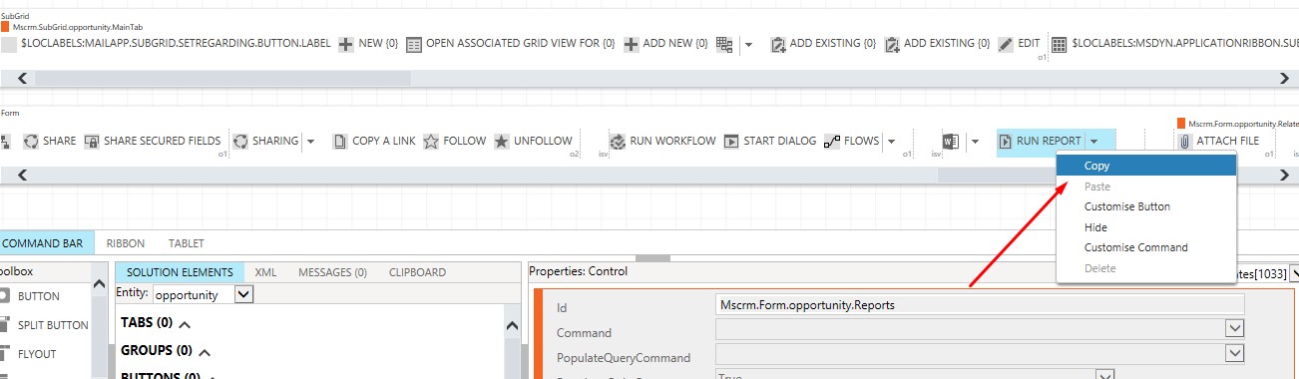
Task: Open the Word template dropdown arrow
Action: [x=975, y=142]
